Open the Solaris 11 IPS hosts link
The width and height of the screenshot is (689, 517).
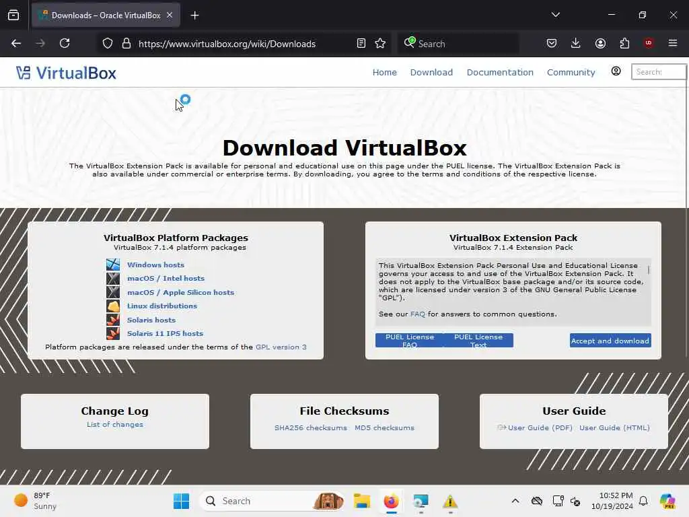coord(166,334)
